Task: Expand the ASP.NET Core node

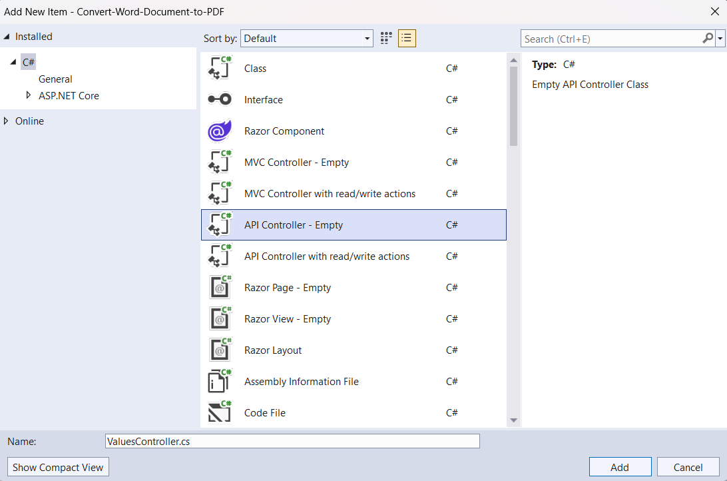Action: click(29, 96)
